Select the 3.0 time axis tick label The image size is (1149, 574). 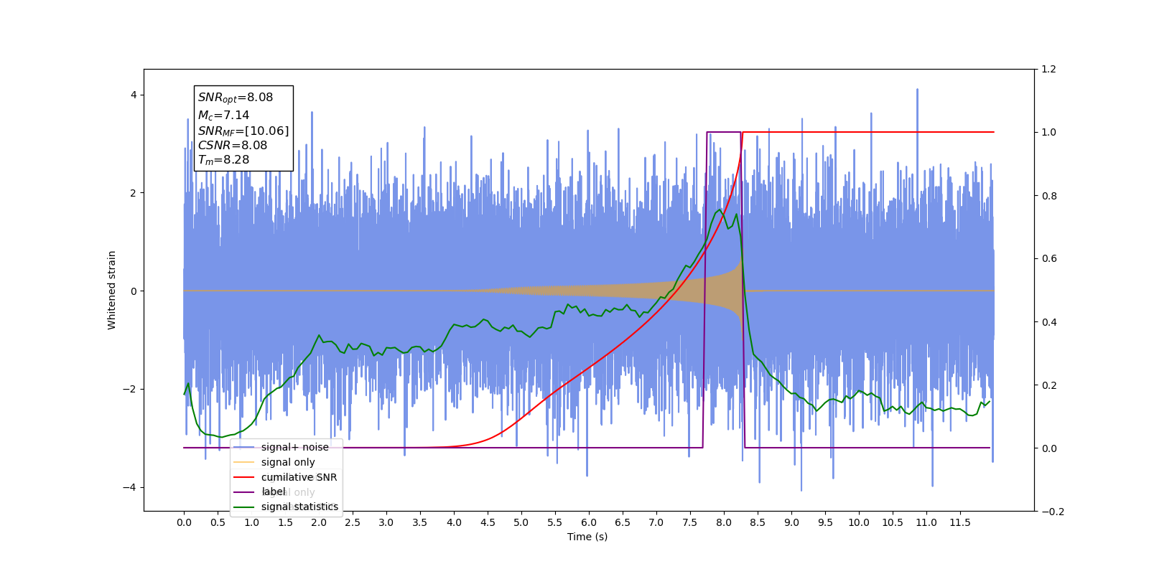coord(386,522)
